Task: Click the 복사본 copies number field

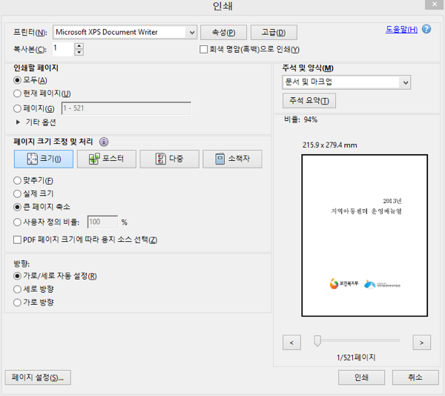Action: click(x=63, y=49)
